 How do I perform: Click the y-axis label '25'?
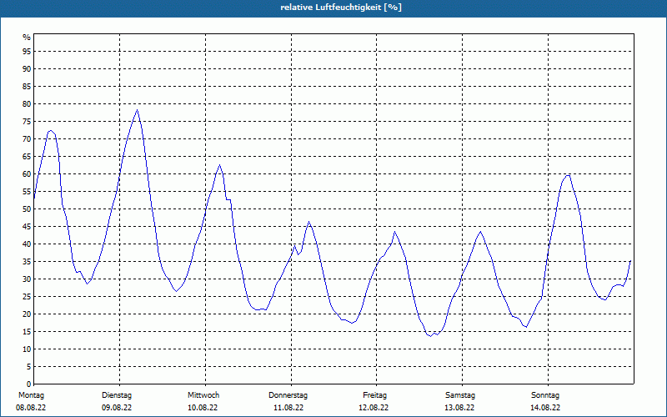[27, 297]
